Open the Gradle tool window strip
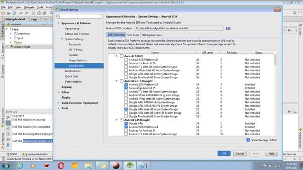 [x=301, y=30]
